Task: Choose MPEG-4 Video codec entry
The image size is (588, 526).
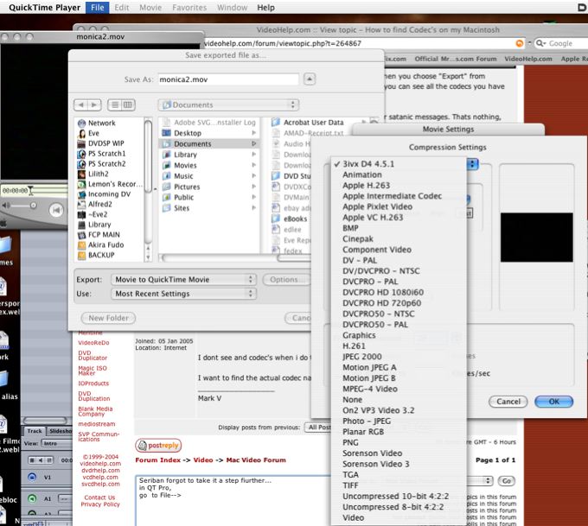Action: click(x=370, y=389)
